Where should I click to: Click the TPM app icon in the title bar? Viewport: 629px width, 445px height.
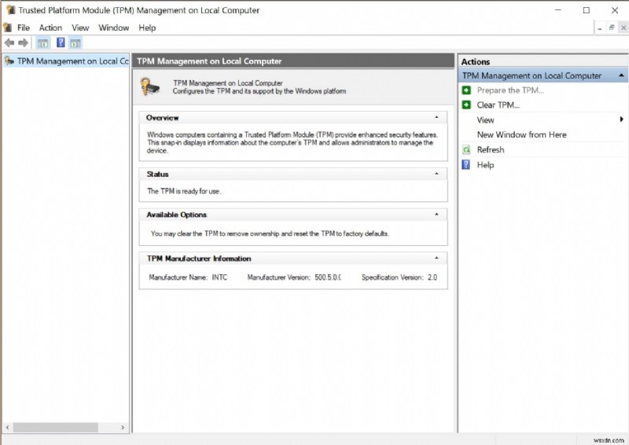tap(10, 10)
